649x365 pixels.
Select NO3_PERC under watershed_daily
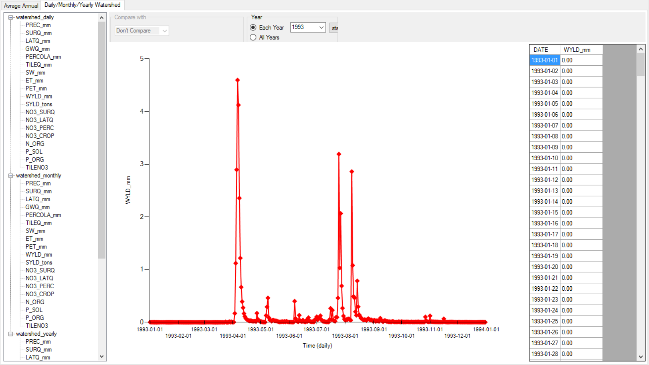click(x=40, y=128)
